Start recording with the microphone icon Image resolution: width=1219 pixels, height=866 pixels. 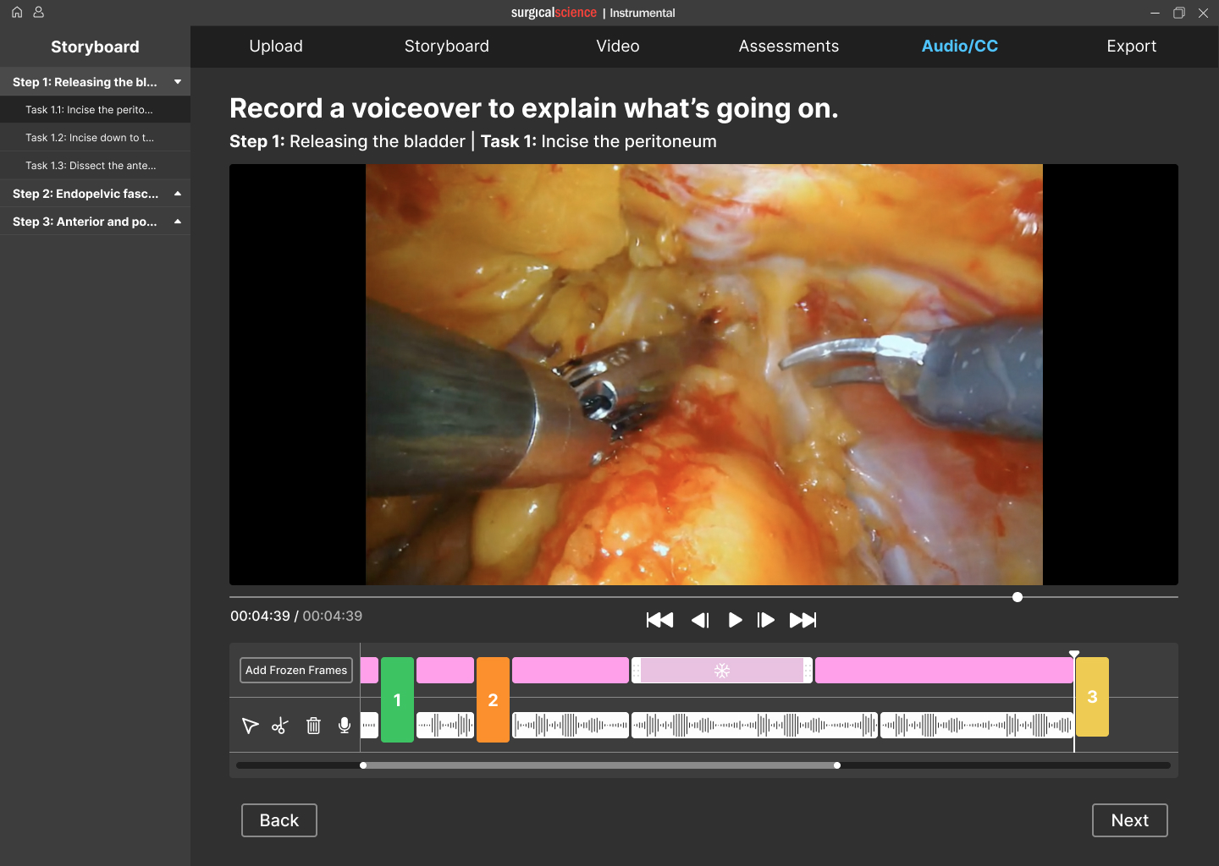345,726
